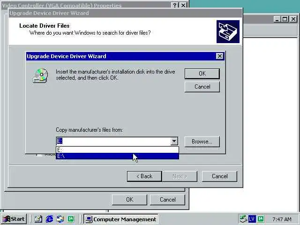The image size is (300, 225).
Task: Click the Show Desktop quick launch icon
Action: tap(38, 219)
